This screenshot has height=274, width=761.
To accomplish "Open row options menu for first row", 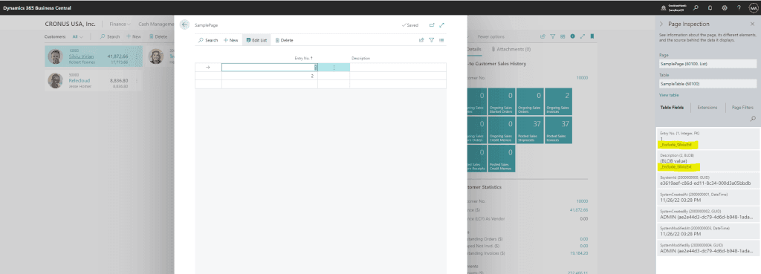I will pyautogui.click(x=334, y=68).
